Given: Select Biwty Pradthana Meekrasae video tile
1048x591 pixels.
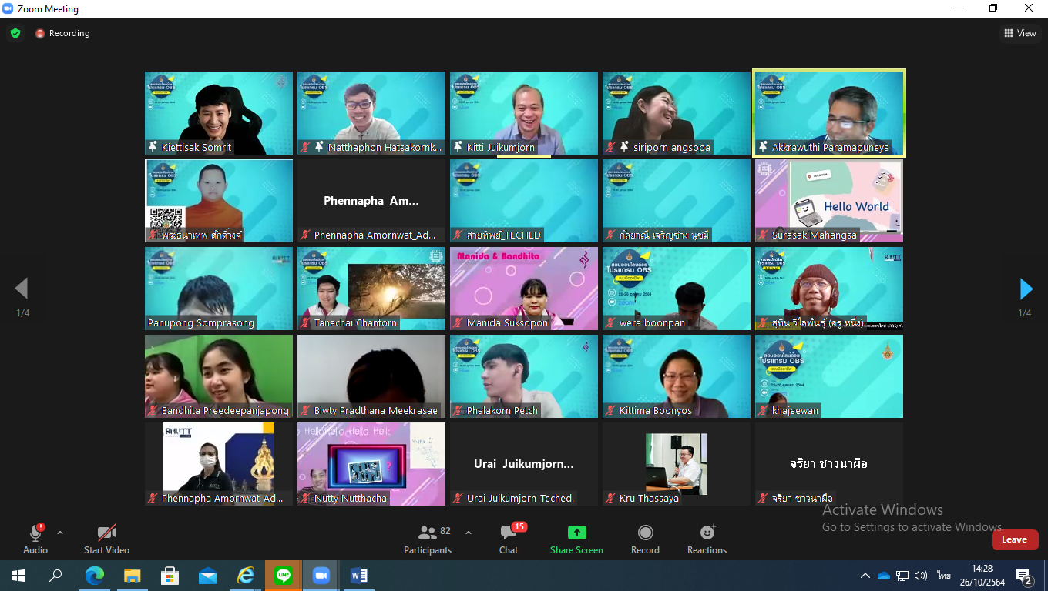Looking at the screenshot, I should pos(371,376).
